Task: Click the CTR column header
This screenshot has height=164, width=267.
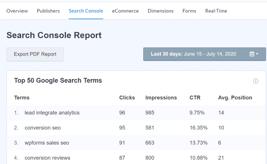Action: (195, 97)
